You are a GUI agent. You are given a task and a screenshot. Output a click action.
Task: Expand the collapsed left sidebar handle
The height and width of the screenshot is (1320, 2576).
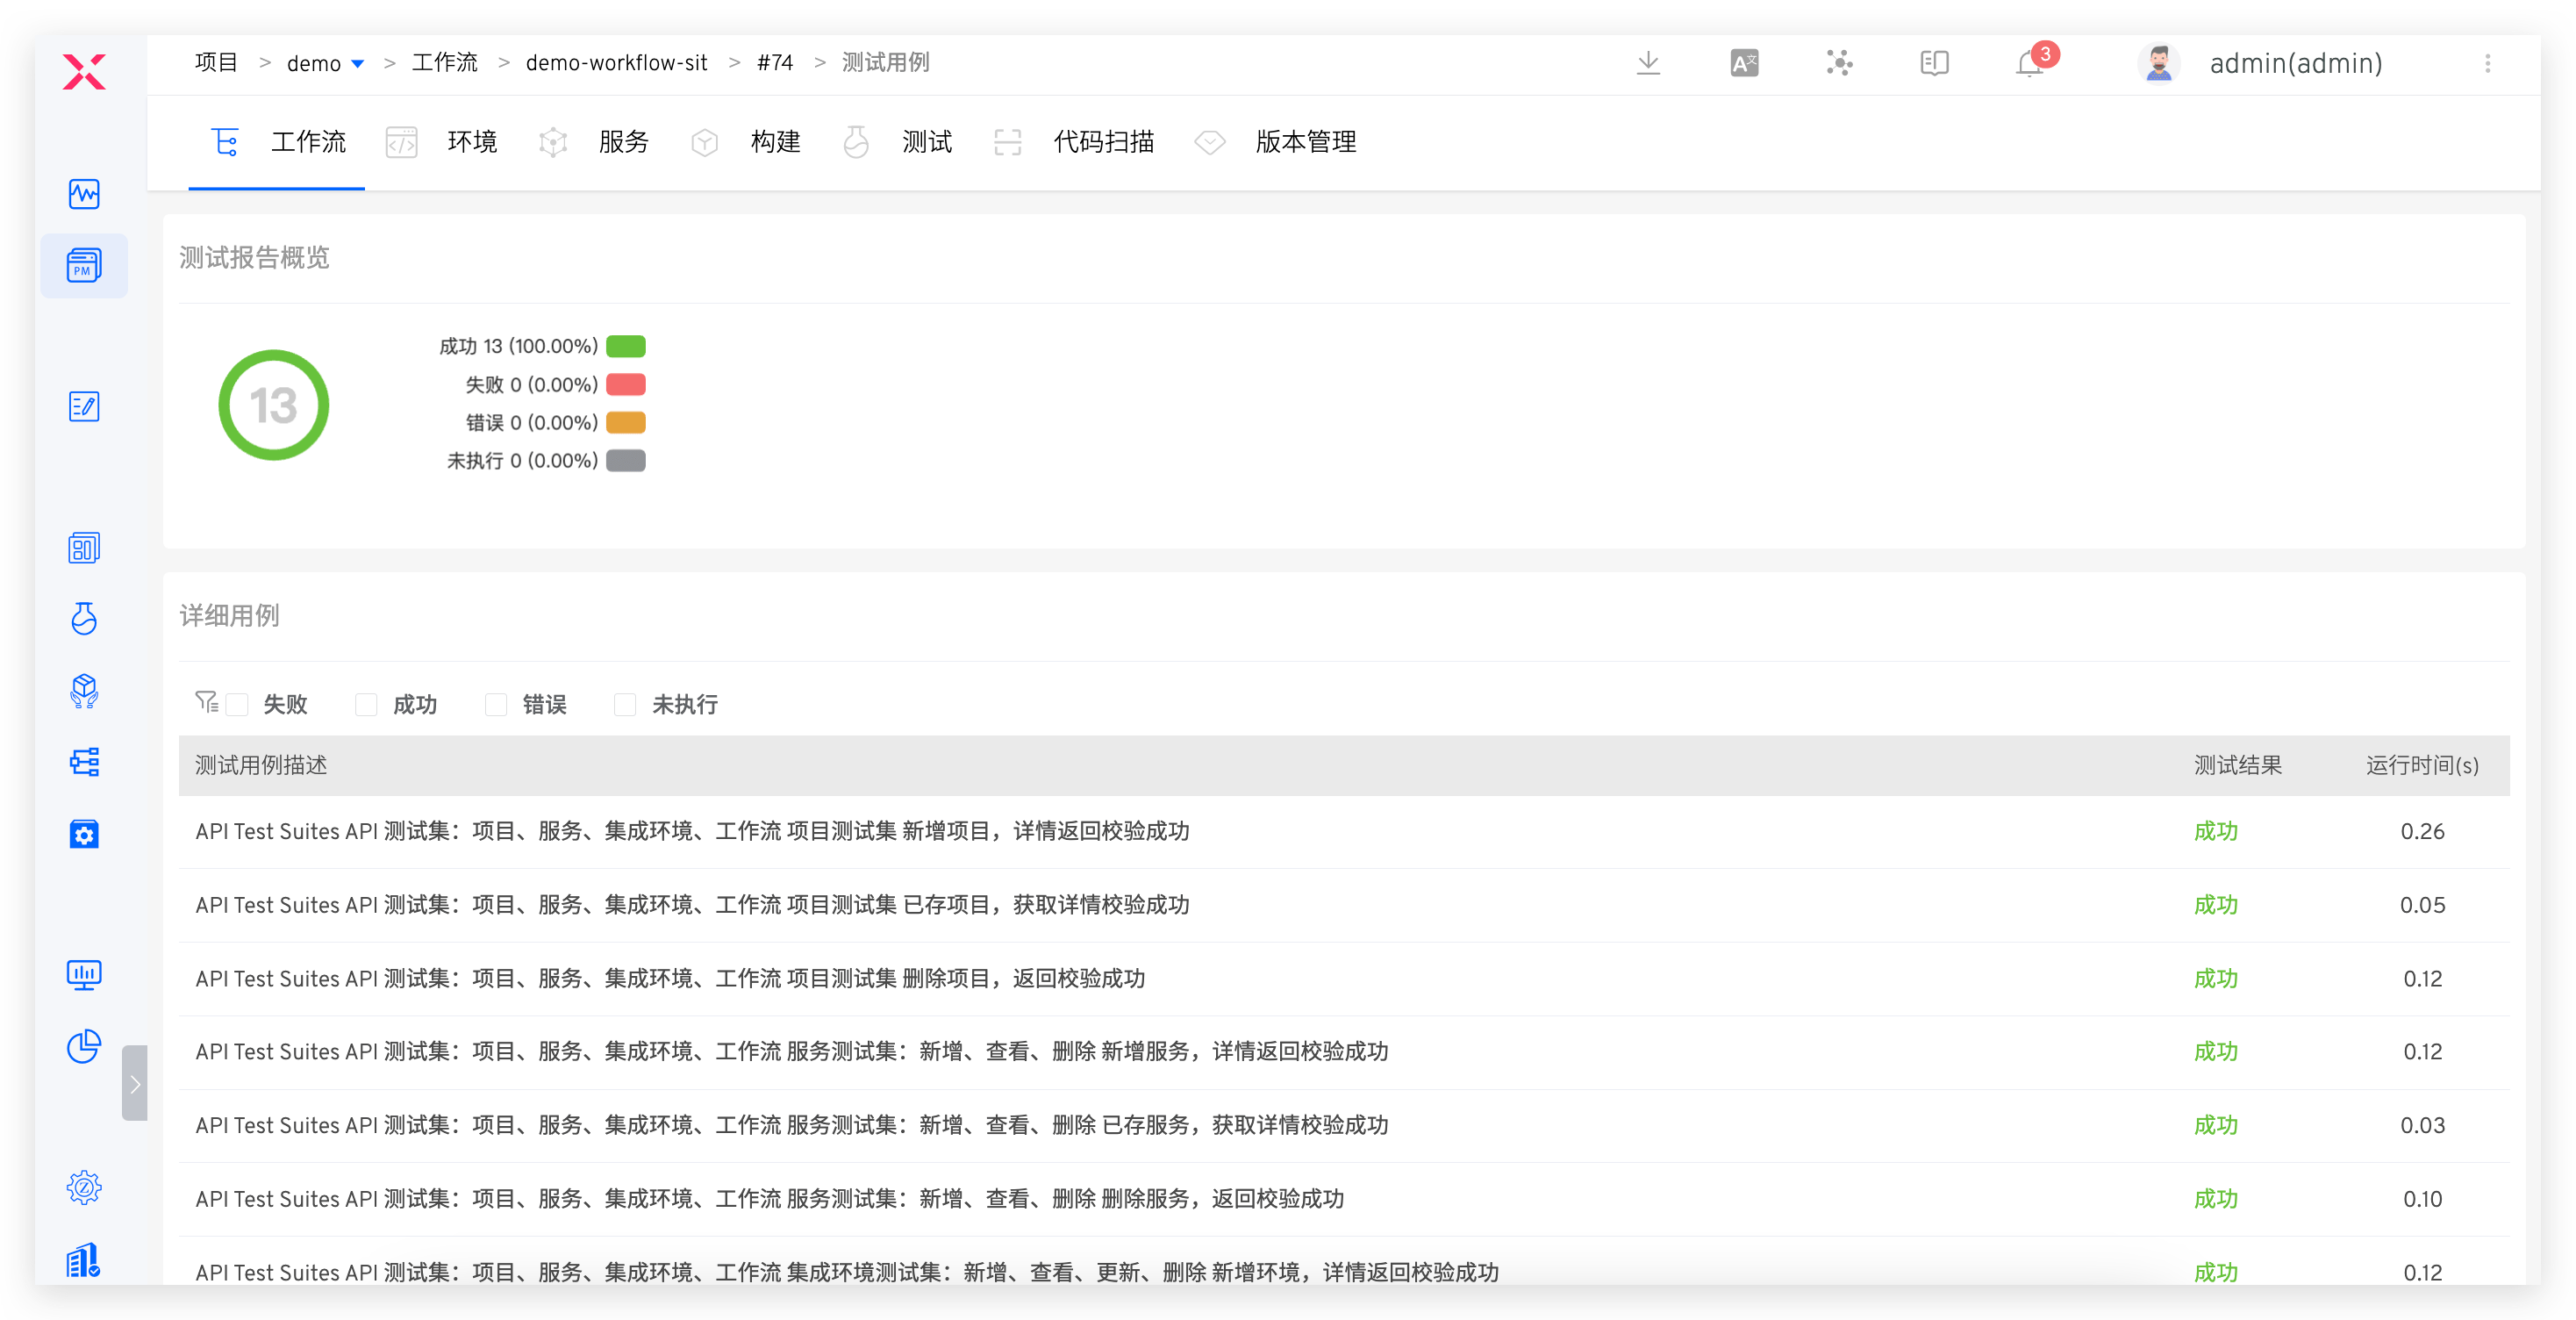pyautogui.click(x=134, y=1084)
